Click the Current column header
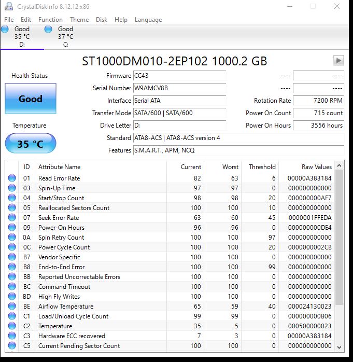 [185, 167]
